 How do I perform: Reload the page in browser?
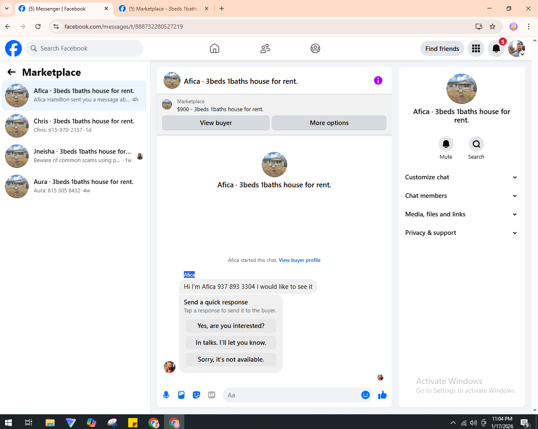(x=38, y=27)
